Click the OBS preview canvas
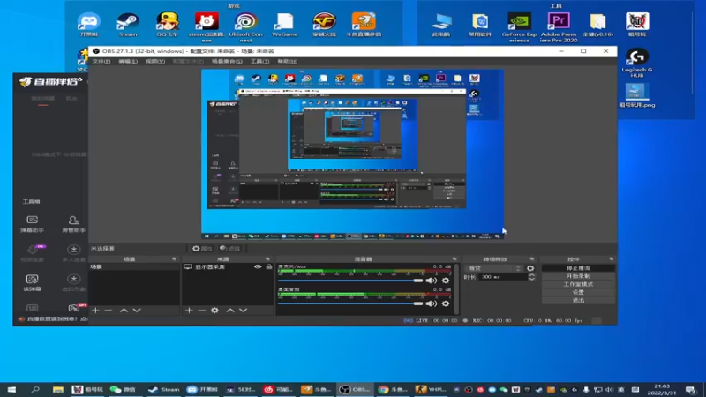This screenshot has width=706, height=397. point(352,154)
